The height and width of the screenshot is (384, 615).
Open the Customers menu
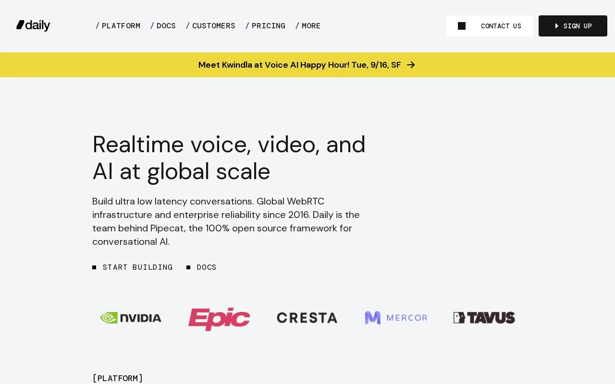coord(210,26)
